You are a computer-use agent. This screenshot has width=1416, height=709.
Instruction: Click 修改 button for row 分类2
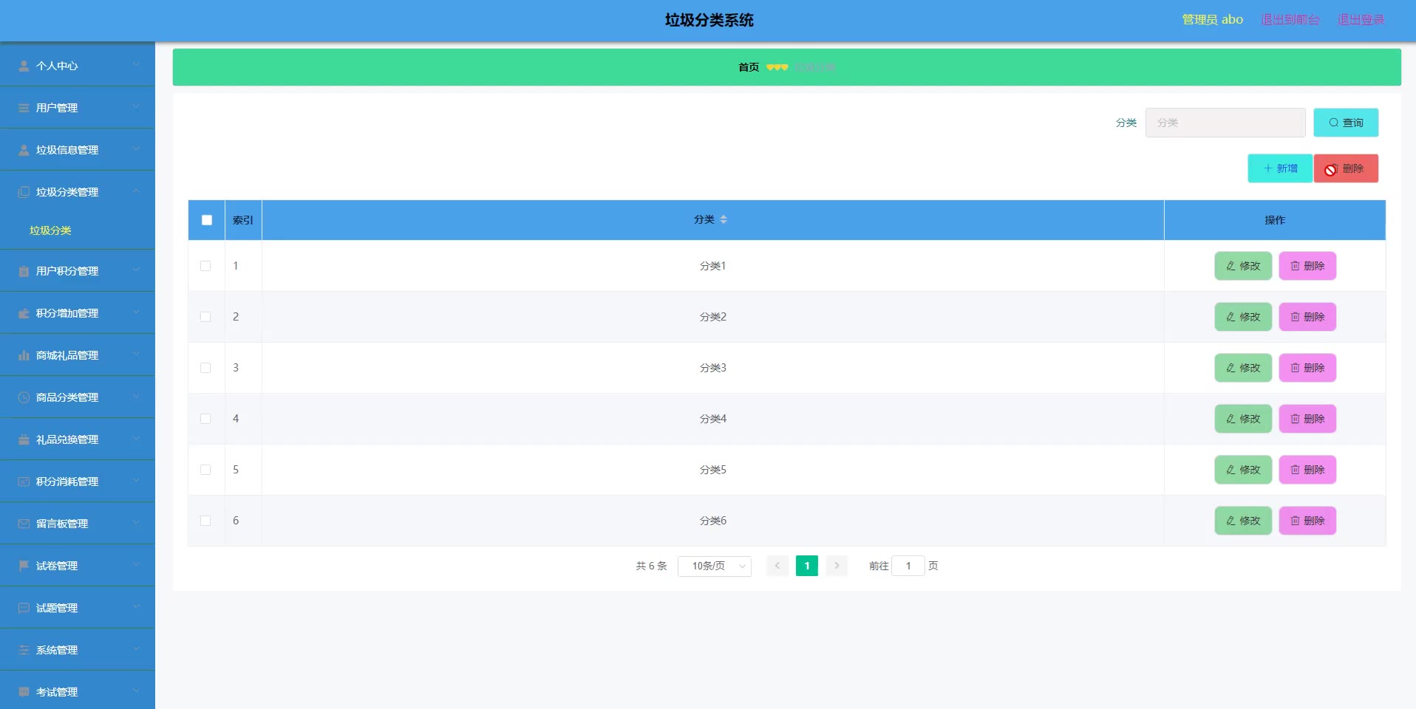(1243, 317)
